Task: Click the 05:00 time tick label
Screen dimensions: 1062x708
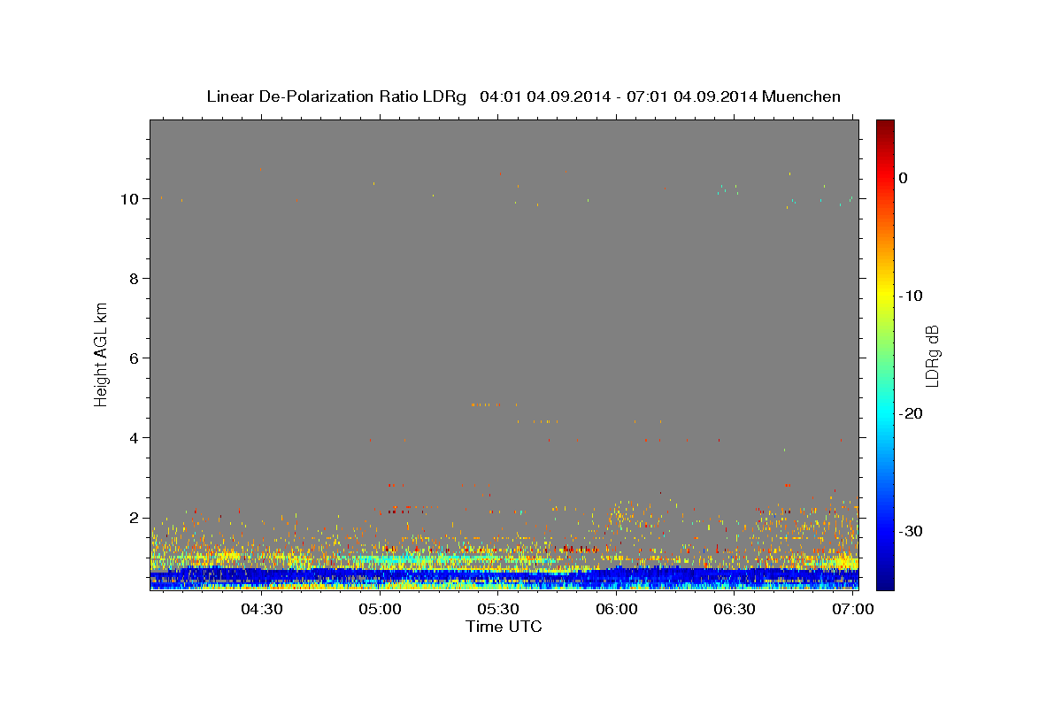Action: 381,610
